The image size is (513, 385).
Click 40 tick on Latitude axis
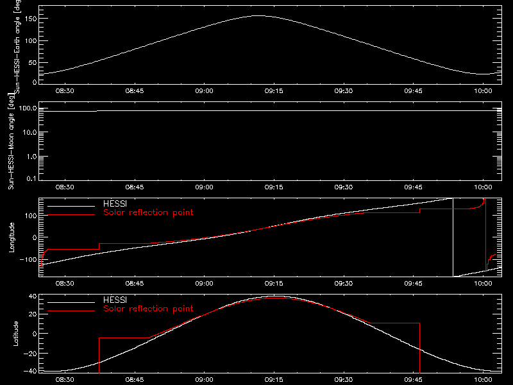tap(33, 296)
